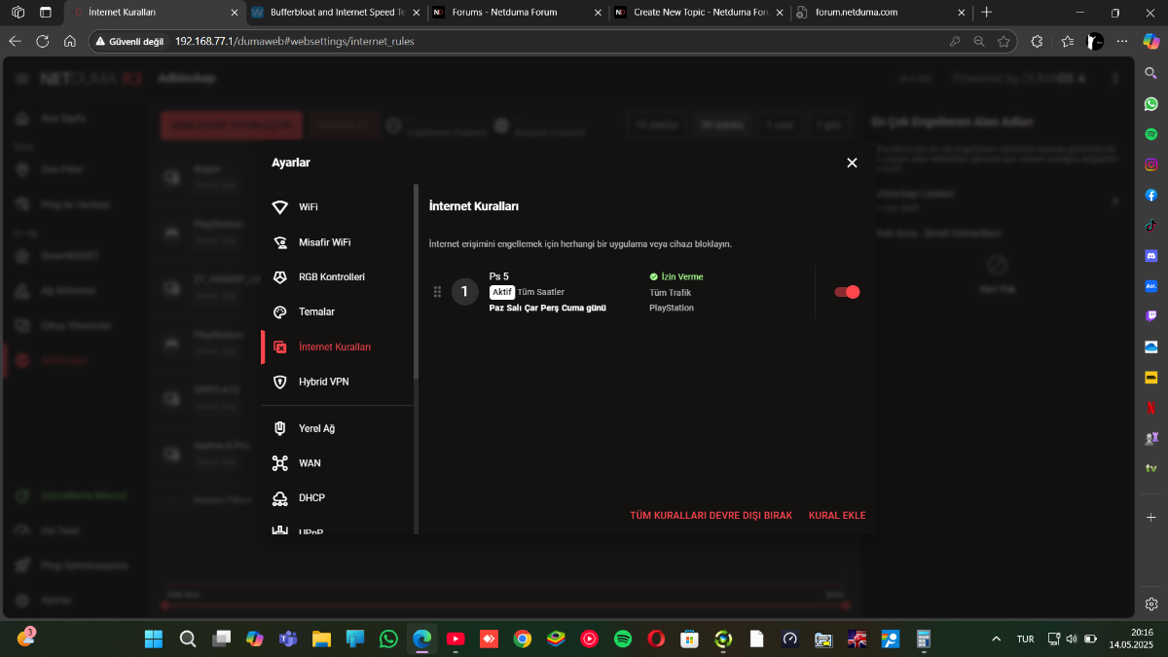1168x657 pixels.
Task: Open Facebook in Edge sidebar
Action: tap(1151, 195)
